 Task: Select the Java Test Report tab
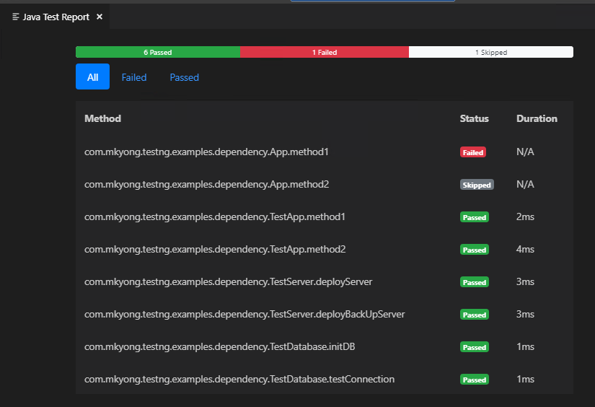(x=55, y=17)
